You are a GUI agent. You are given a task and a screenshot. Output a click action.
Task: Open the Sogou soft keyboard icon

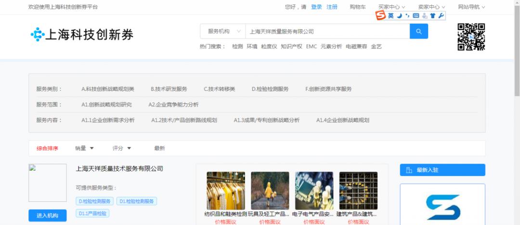[x=416, y=15]
